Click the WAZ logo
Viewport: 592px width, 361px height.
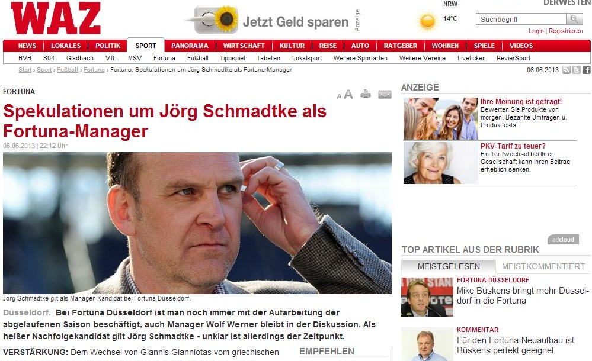pyautogui.click(x=56, y=18)
